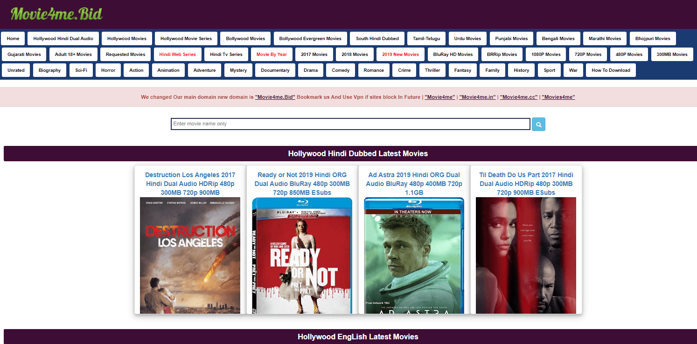Image resolution: width=697 pixels, height=344 pixels.
Task: Filter by 480P Movies
Action: point(629,55)
